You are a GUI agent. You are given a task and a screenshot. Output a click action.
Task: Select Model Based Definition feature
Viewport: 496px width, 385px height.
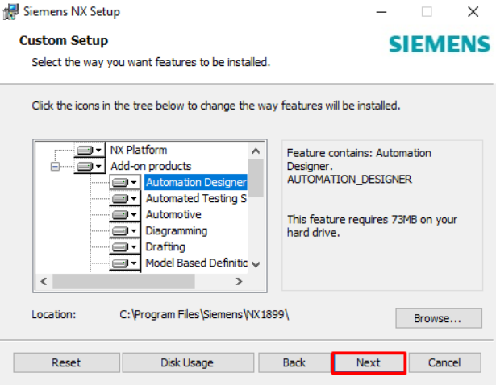(197, 263)
